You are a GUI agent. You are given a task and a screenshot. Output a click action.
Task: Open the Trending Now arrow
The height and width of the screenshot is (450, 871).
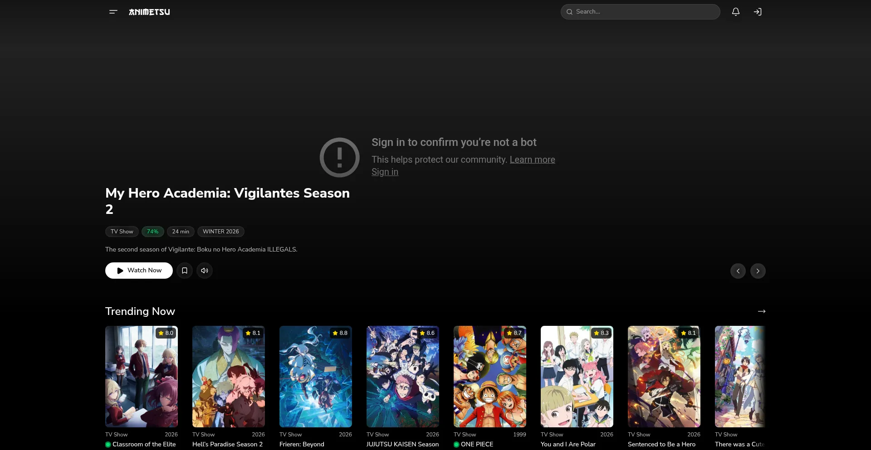762,311
